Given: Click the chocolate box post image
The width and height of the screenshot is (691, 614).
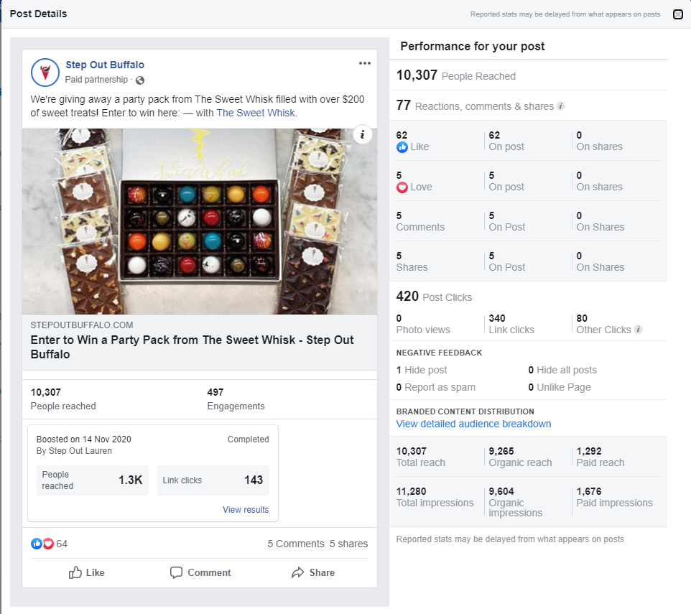Looking at the screenshot, I should click(x=200, y=221).
